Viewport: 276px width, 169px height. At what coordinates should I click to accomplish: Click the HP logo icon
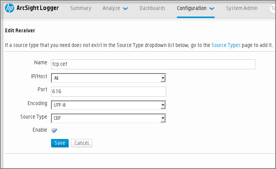9,8
